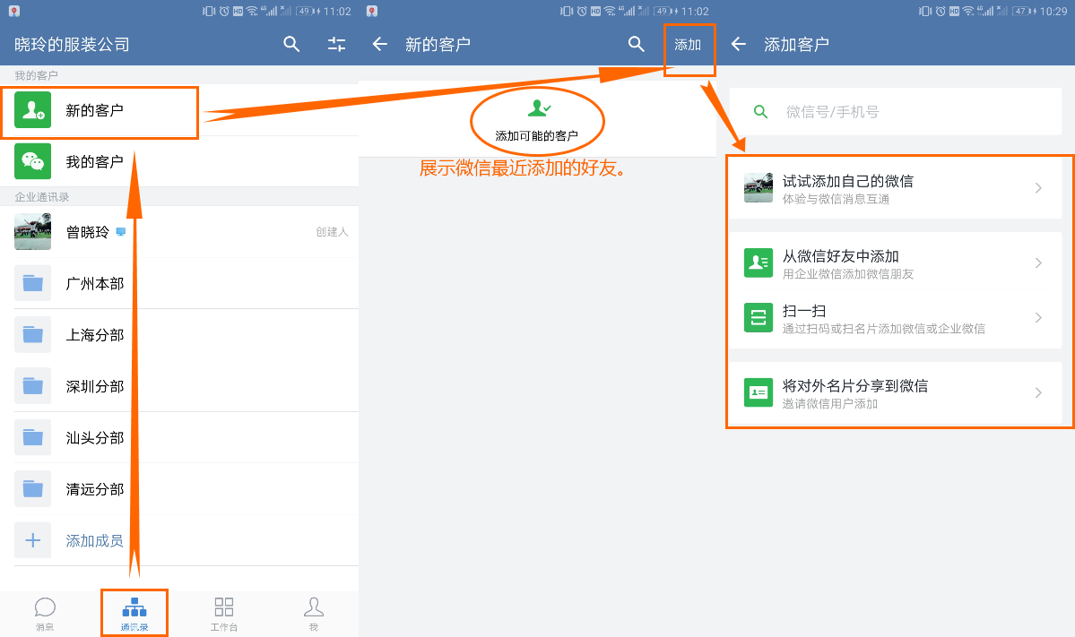Open the 上海分部 folder icon

pos(33,334)
